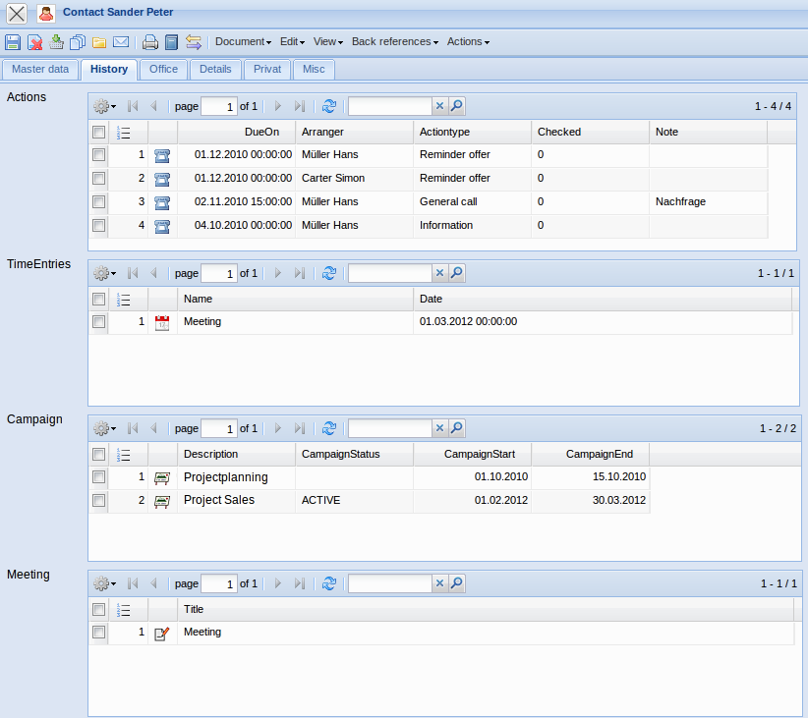808x718 pixels.
Task: Click the printer icon in toolbar
Action: [149, 42]
